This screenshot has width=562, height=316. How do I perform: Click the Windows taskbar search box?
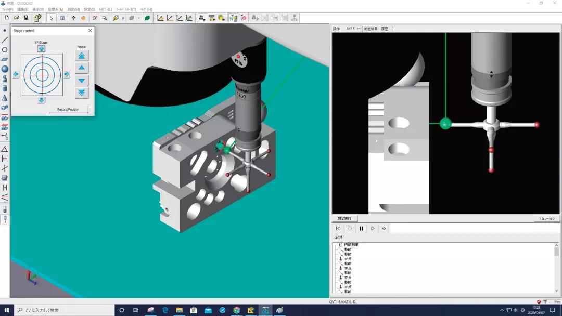[62, 310]
